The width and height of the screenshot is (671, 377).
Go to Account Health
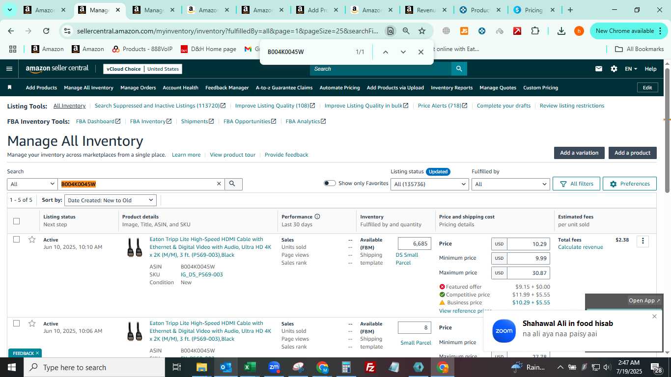180,87
